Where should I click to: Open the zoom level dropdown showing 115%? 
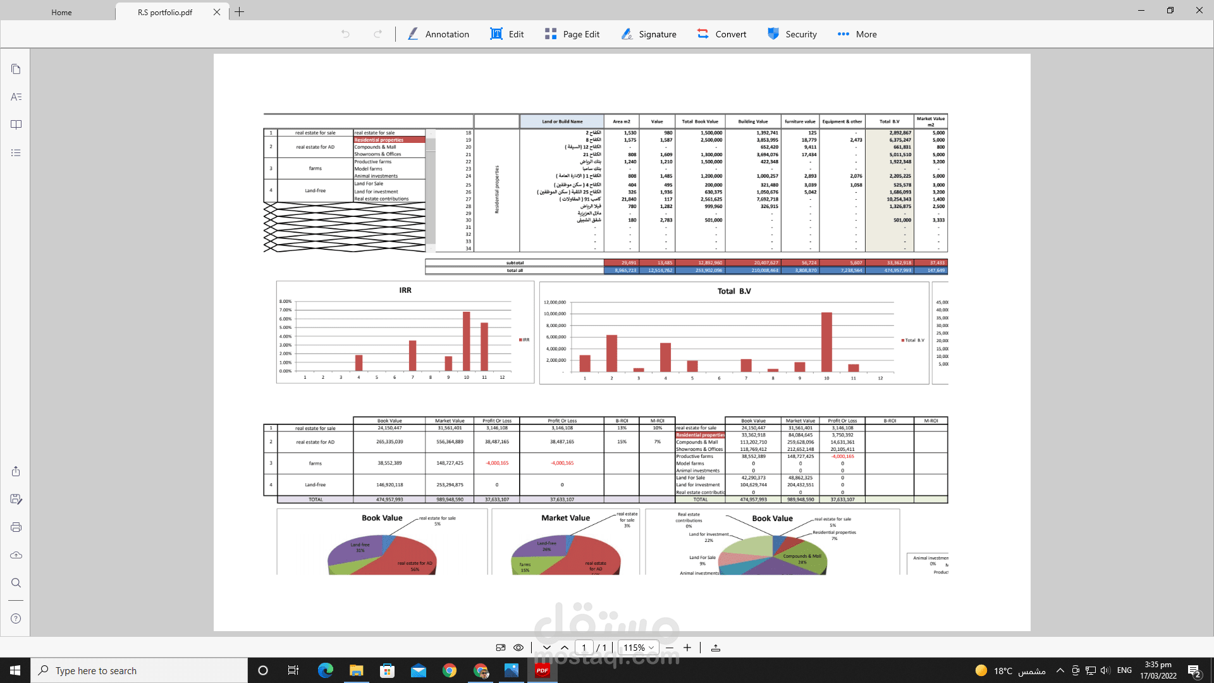[x=639, y=648]
